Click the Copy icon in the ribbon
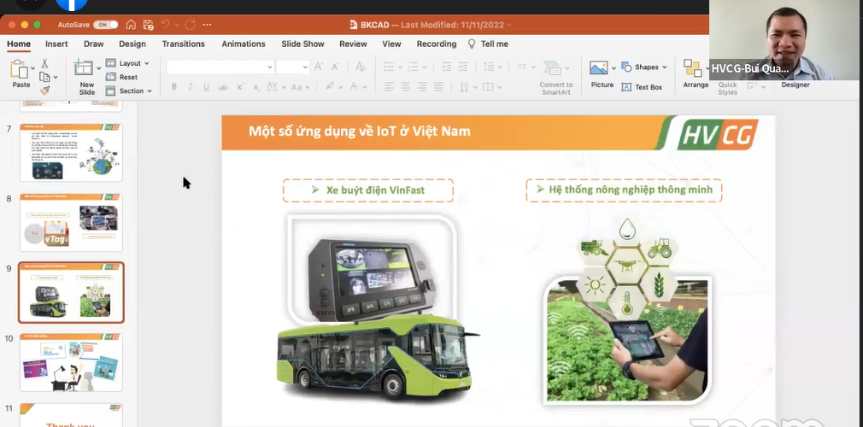 pos(44,77)
